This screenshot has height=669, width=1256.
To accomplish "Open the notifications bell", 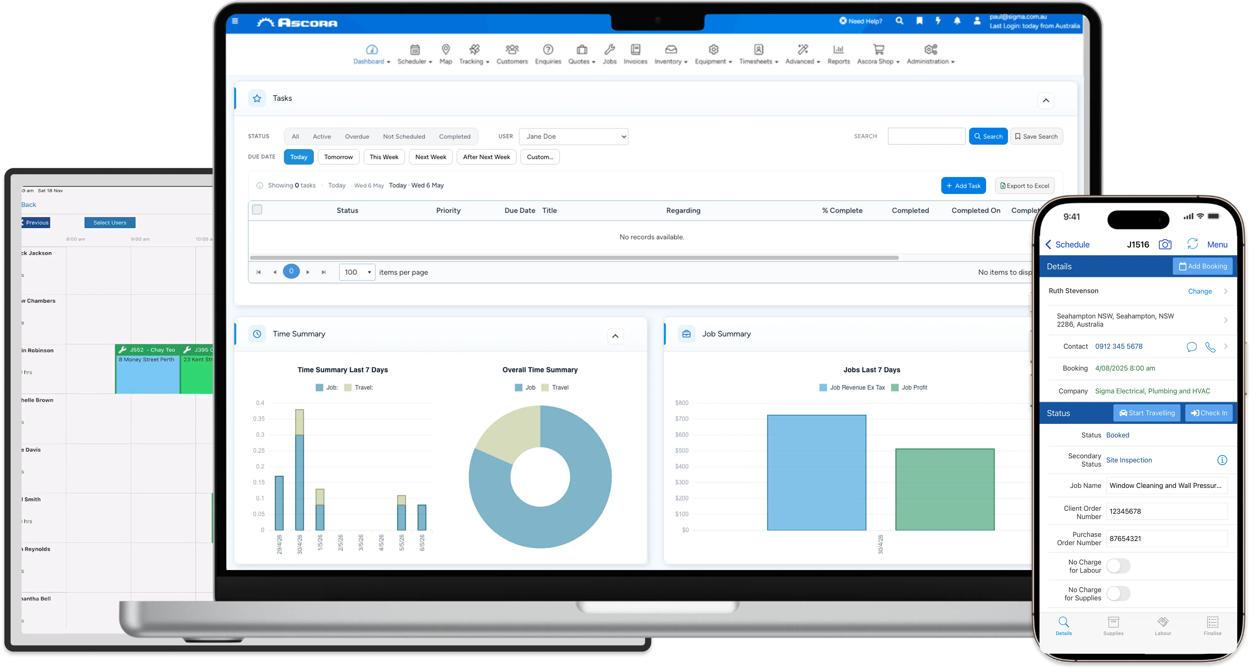I will coord(957,21).
